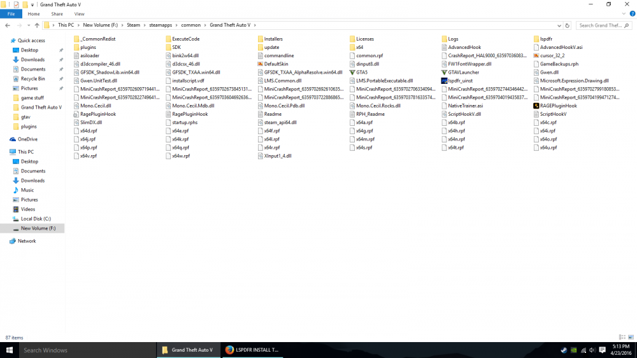
Task: Select the ScriptHookV.dll file icon
Action: 444,114
